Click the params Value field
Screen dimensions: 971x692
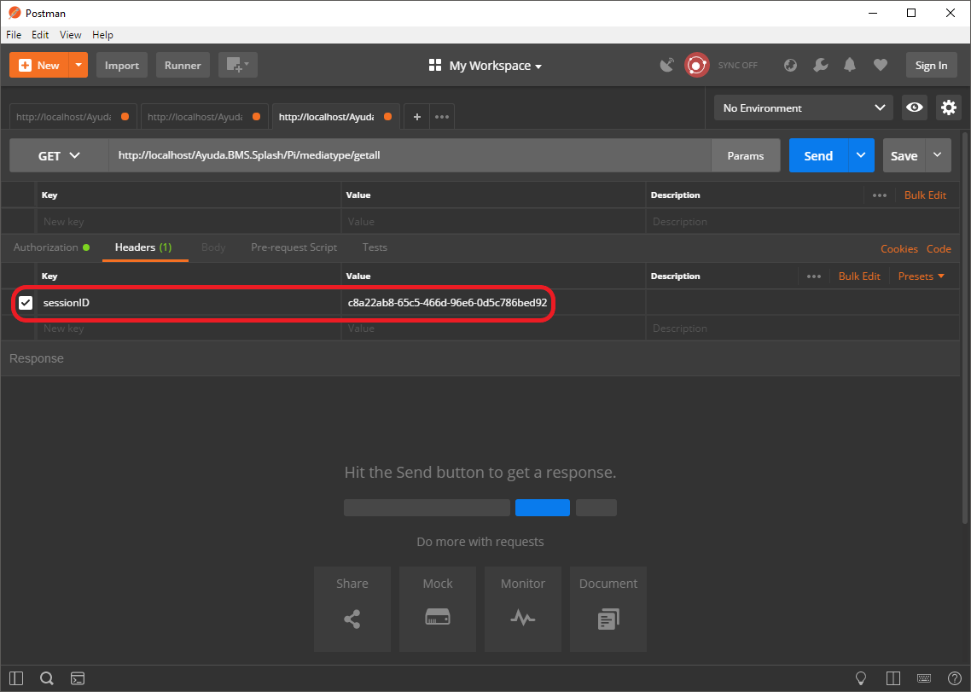click(493, 221)
